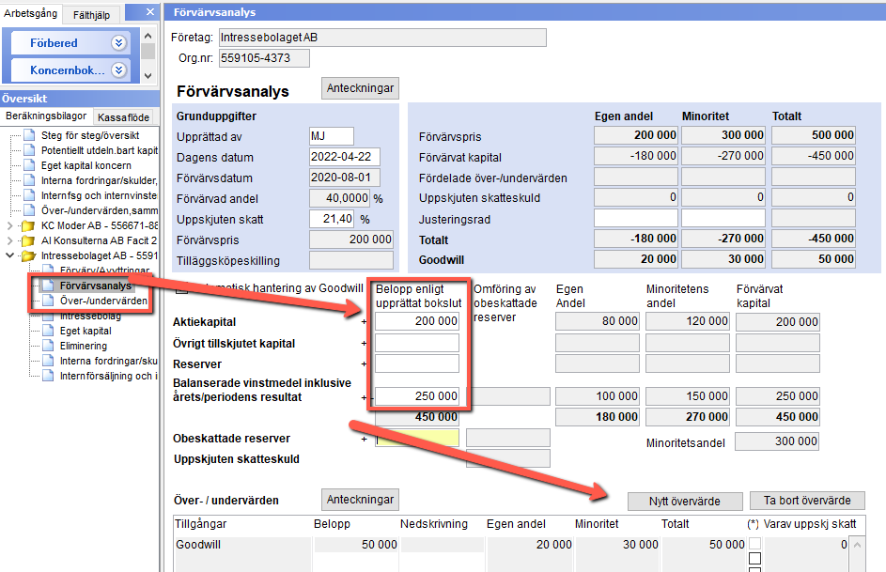The width and height of the screenshot is (886, 572).
Task: Click the Dagens datum field showing 2022-04-22
Action: point(345,157)
